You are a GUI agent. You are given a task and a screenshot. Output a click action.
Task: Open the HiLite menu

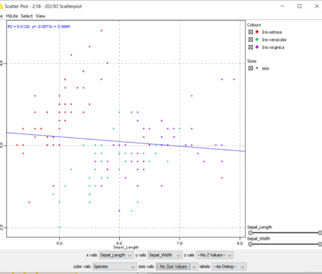(x=12, y=16)
